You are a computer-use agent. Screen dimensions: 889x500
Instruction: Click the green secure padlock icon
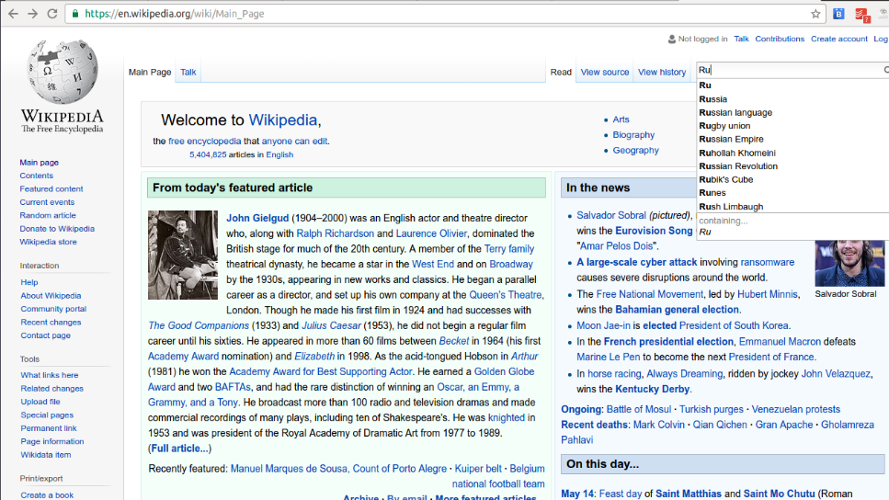click(x=74, y=14)
